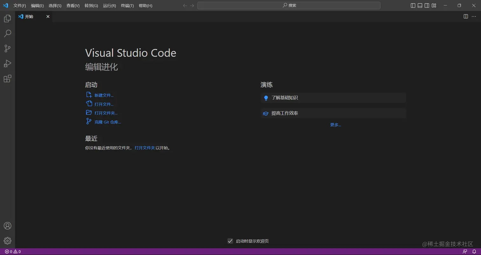Click the 启动 section heading
The height and width of the screenshot is (255, 481).
pyautogui.click(x=91, y=85)
